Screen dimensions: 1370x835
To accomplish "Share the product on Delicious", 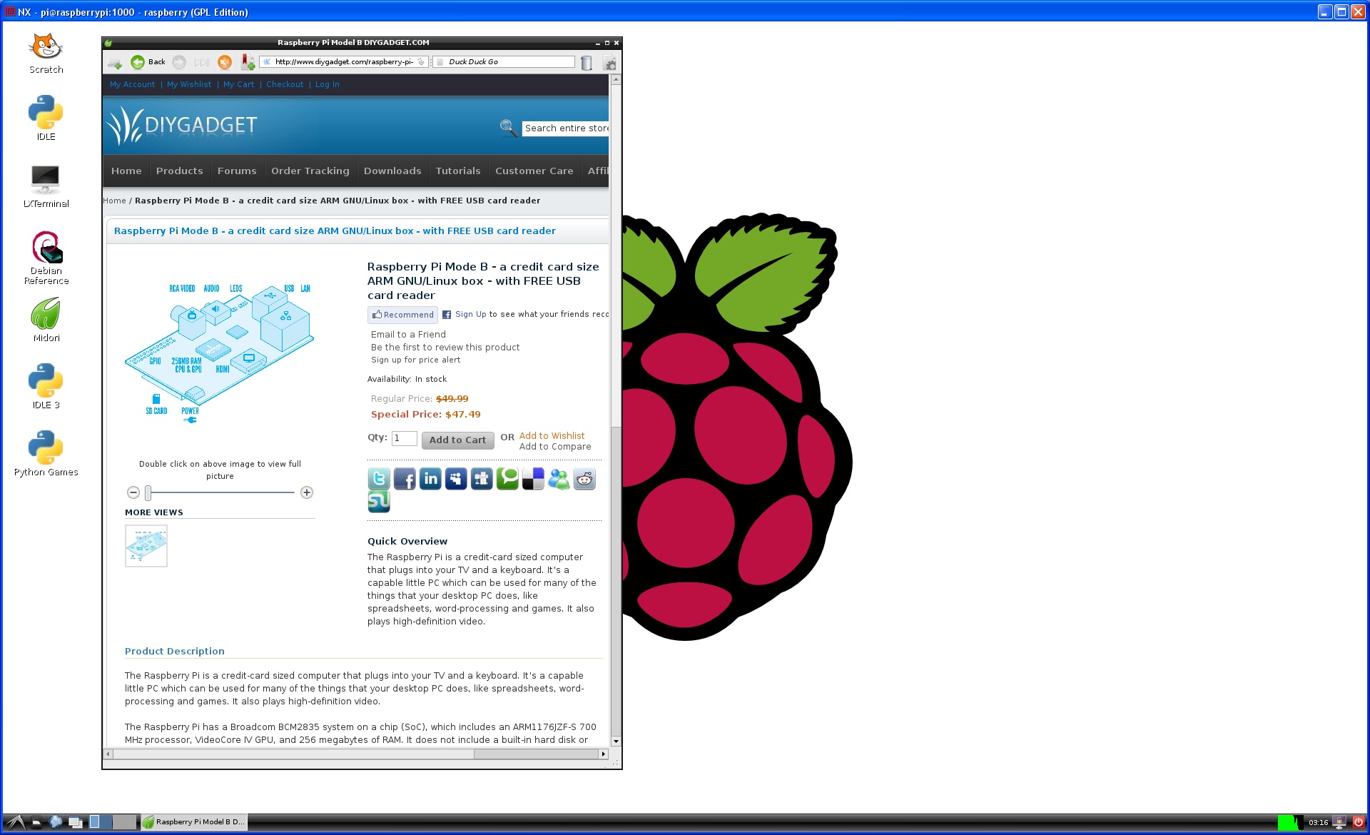I will pyautogui.click(x=533, y=479).
